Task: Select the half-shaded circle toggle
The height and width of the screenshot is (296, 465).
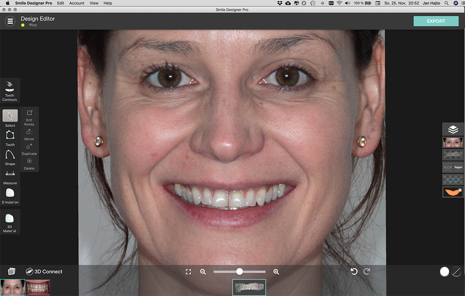Action: [x=456, y=272]
